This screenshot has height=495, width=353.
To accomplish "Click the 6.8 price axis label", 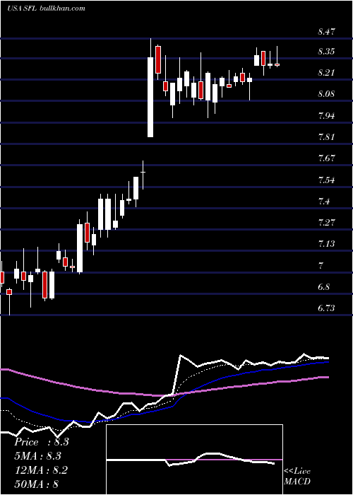I will [x=324, y=287].
